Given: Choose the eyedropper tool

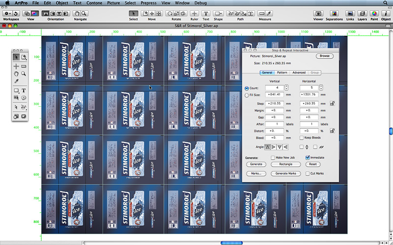Looking at the screenshot, I should tap(16, 81).
